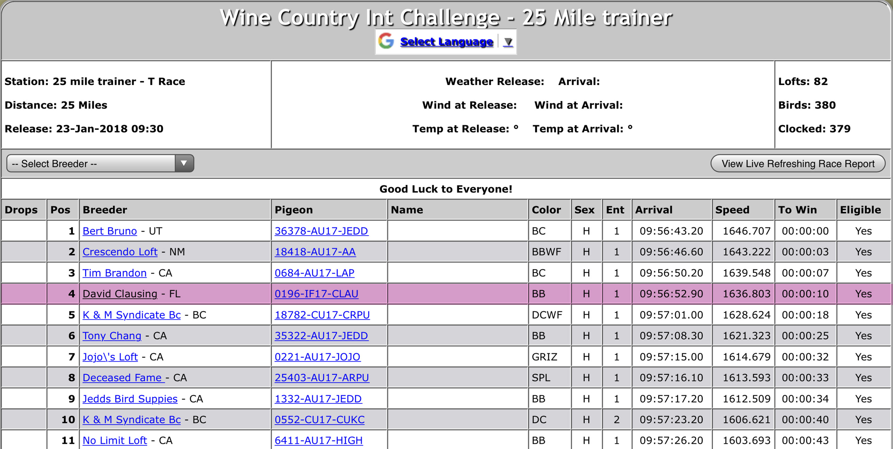The height and width of the screenshot is (449, 893).
Task: Click the Google logo icon
Action: click(386, 41)
